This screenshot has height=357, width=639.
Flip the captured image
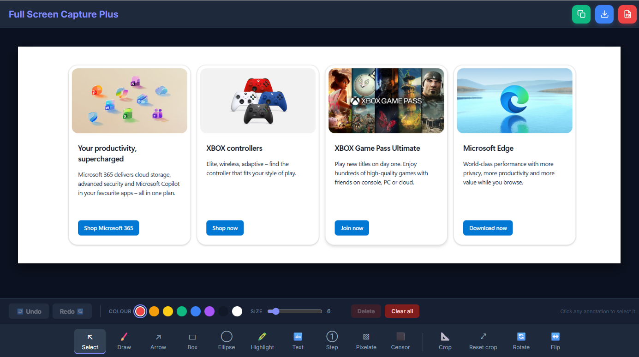(x=555, y=342)
